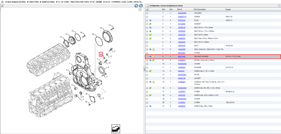Viewport: 281px width, 134px height.
Task: Click the box icon on SEAL row
Action: [x=153, y=49]
